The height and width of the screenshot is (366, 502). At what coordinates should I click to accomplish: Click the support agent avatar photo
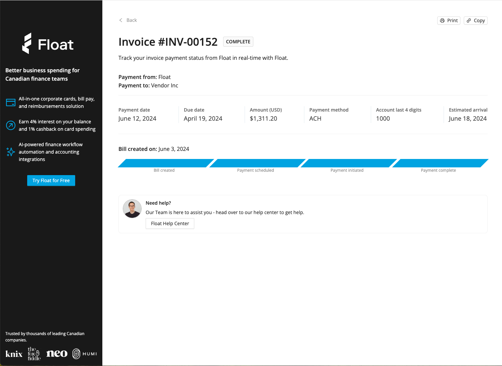(132, 208)
